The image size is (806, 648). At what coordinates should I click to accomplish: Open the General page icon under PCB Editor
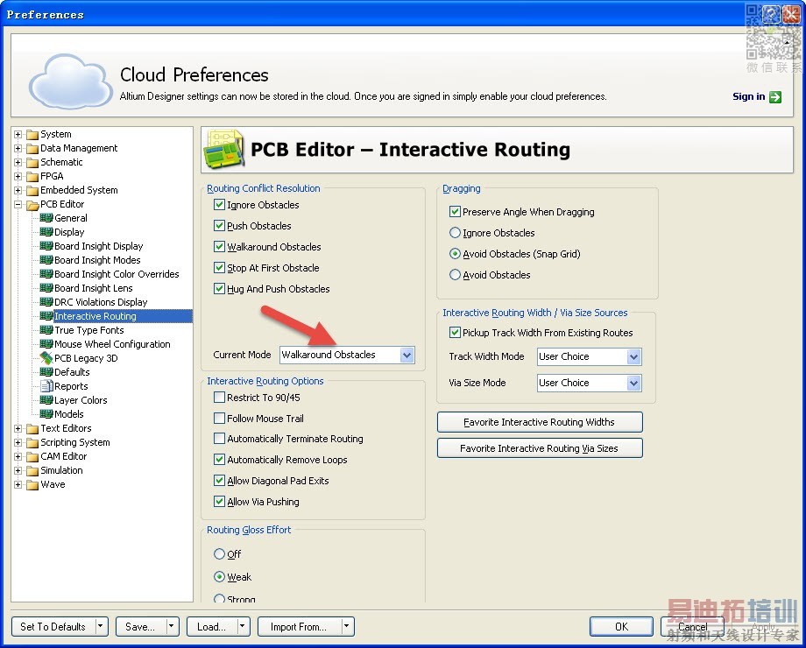click(x=46, y=218)
